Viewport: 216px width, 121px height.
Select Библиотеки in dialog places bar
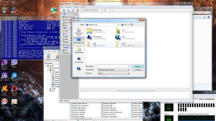[79, 50]
